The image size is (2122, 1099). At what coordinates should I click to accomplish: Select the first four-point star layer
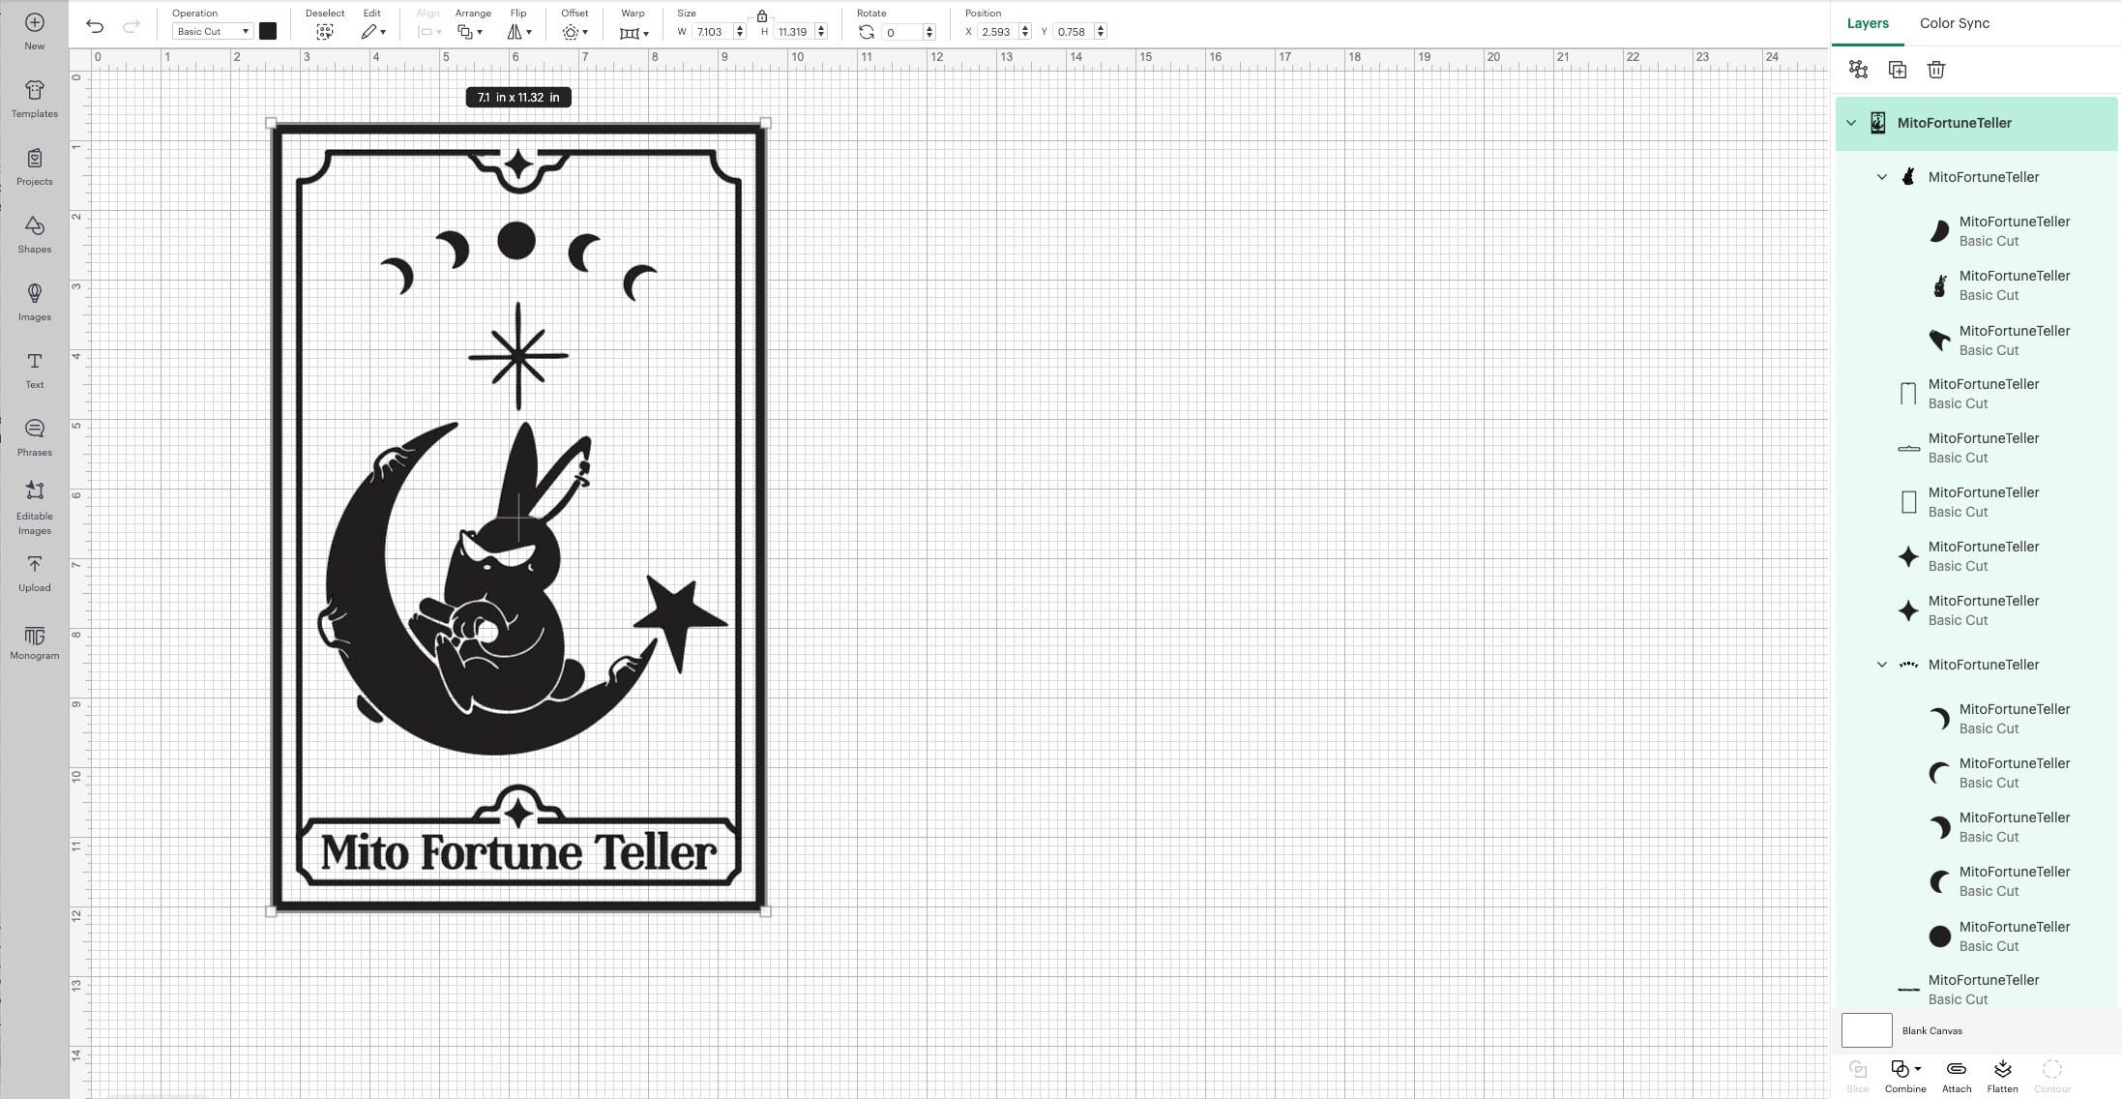(x=1977, y=556)
